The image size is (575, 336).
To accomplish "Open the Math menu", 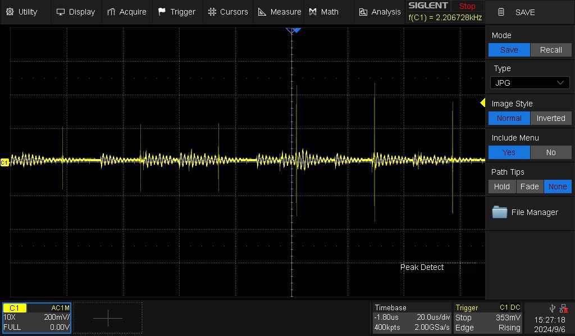I will [x=329, y=12].
